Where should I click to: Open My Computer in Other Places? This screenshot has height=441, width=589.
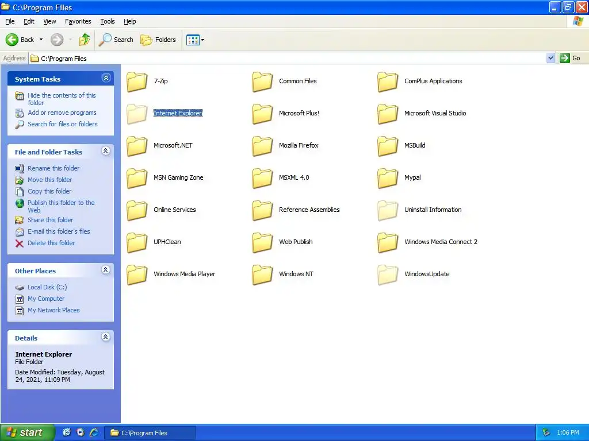[46, 299]
